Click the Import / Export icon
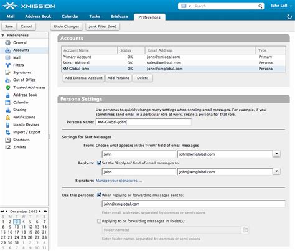The width and height of the screenshot is (295, 251). coord(7,133)
